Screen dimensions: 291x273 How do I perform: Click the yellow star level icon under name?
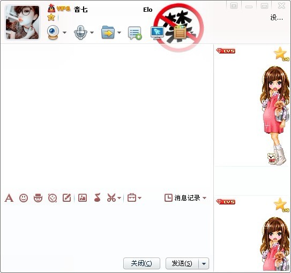coord(51,18)
